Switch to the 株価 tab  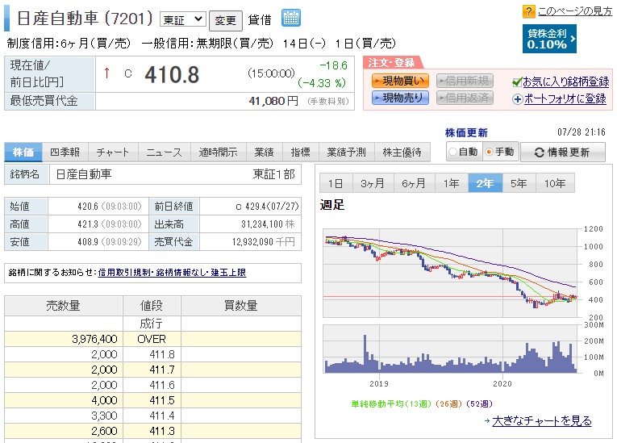click(23, 153)
